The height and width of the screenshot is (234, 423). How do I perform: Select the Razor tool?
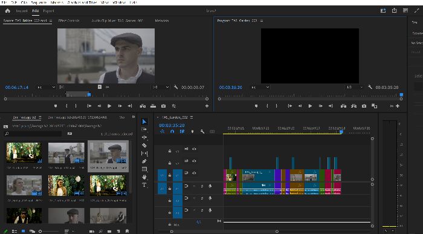pyautogui.click(x=144, y=146)
